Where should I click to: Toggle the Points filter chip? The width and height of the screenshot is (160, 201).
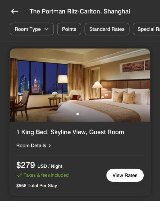point(69,29)
